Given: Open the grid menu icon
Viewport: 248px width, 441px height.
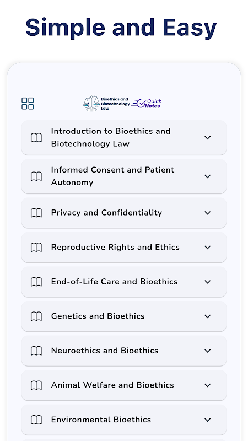Looking at the screenshot, I should (x=28, y=104).
